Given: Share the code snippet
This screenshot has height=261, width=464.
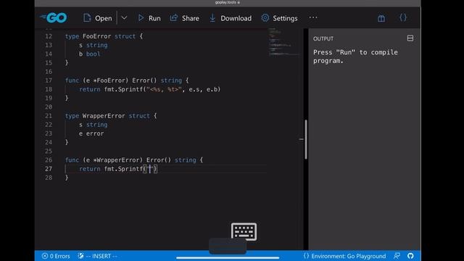Looking at the screenshot, I should click(x=185, y=18).
